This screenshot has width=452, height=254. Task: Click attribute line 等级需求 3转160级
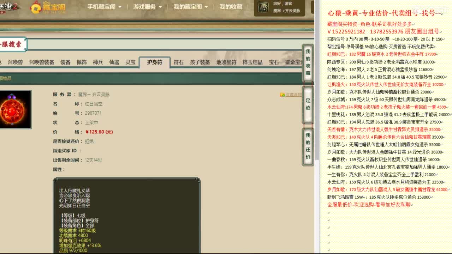[77, 231]
